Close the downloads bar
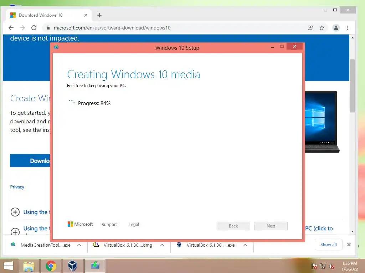Screen dimensions: 365x273 (349, 245)
